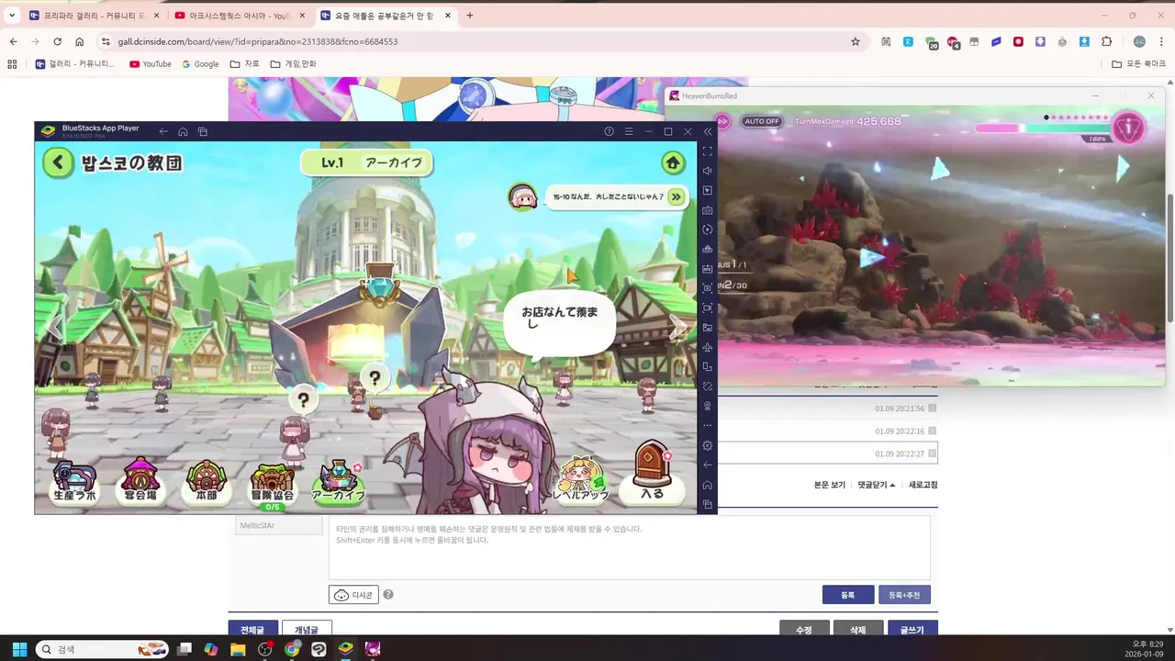The width and height of the screenshot is (1175, 661).
Task: Open the 모든 북마크 folder
Action: [x=1138, y=64]
